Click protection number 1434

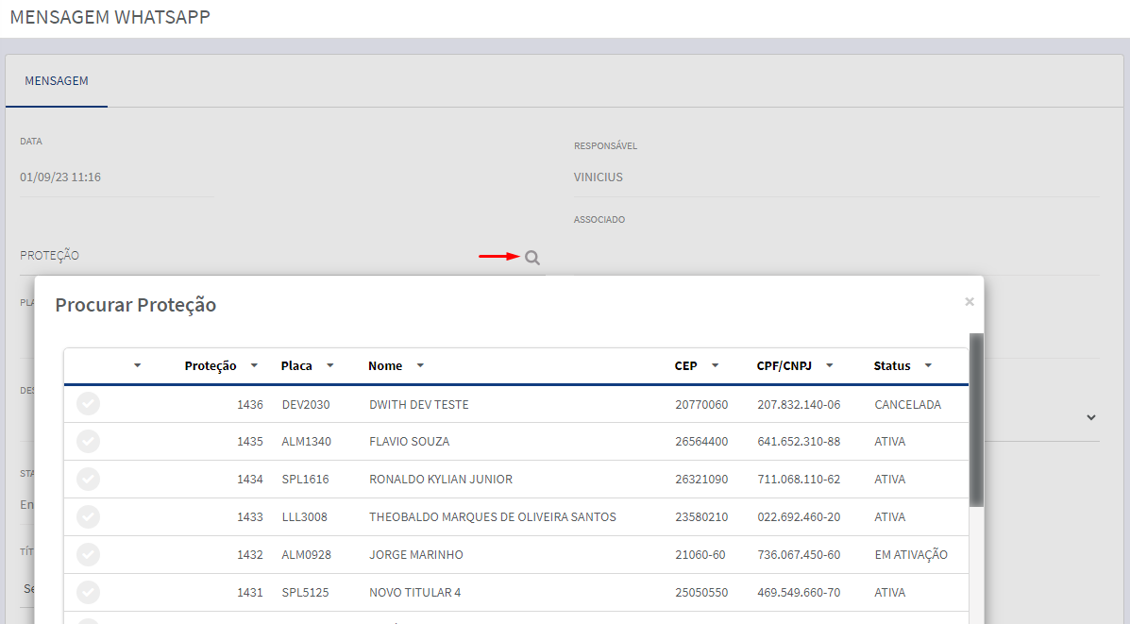coord(249,480)
